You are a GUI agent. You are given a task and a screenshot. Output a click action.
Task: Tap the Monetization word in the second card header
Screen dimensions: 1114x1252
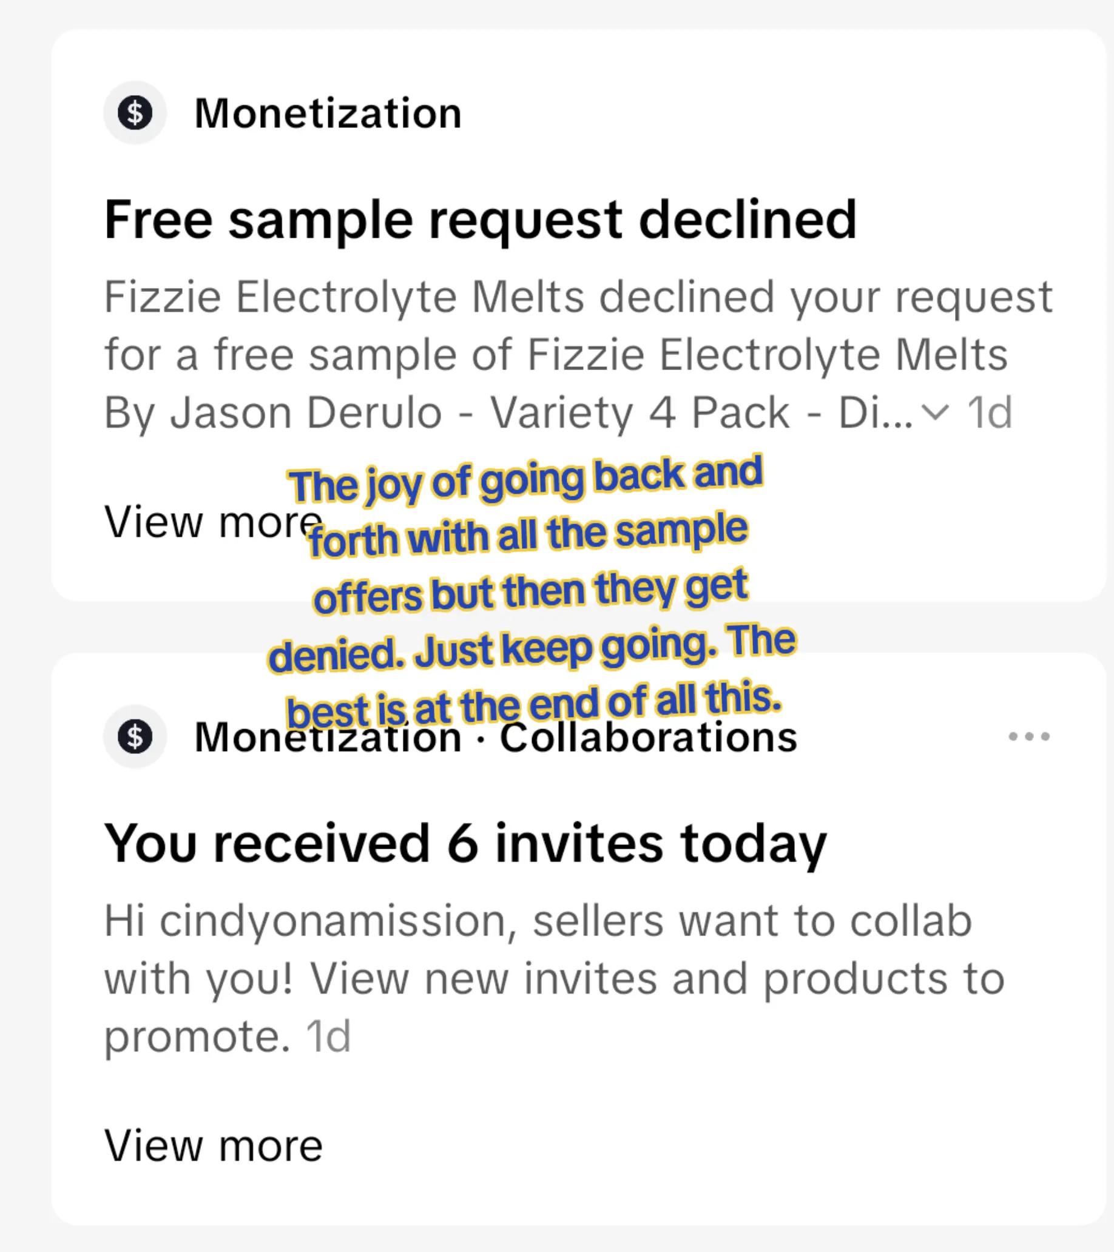[x=328, y=736]
